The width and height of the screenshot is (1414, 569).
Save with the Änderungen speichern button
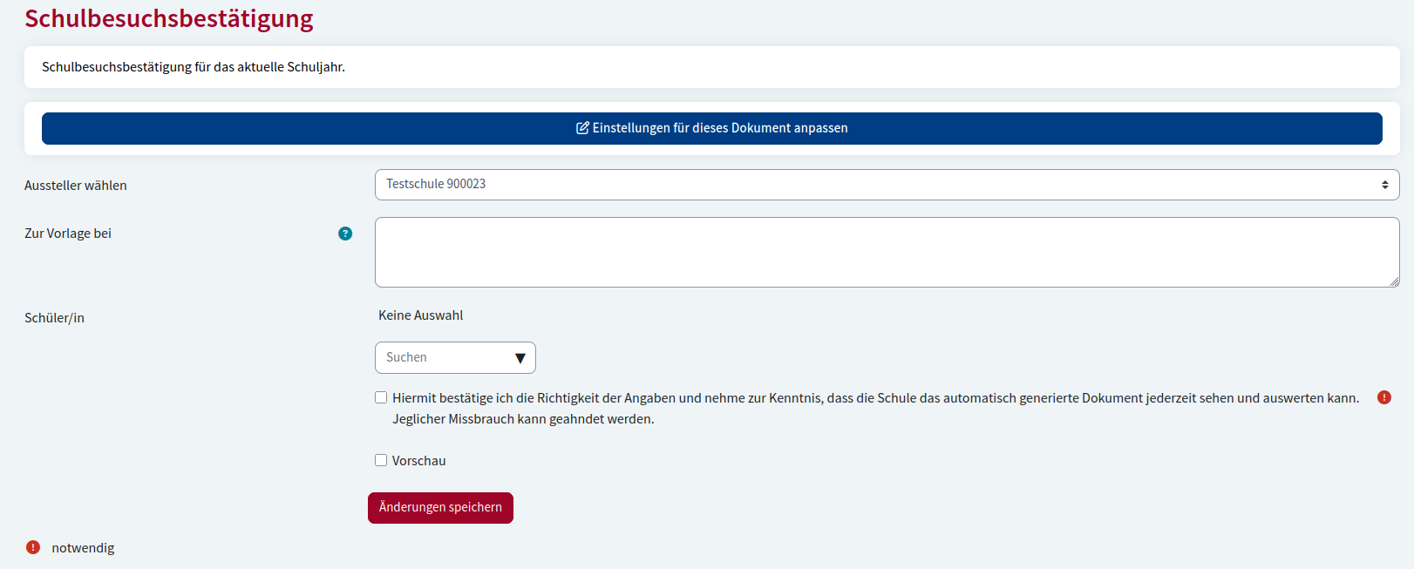[440, 508]
